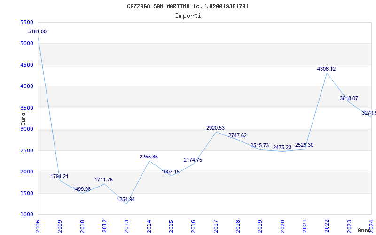
Task: Click x-axis year 2019
Action: click(x=260, y=227)
